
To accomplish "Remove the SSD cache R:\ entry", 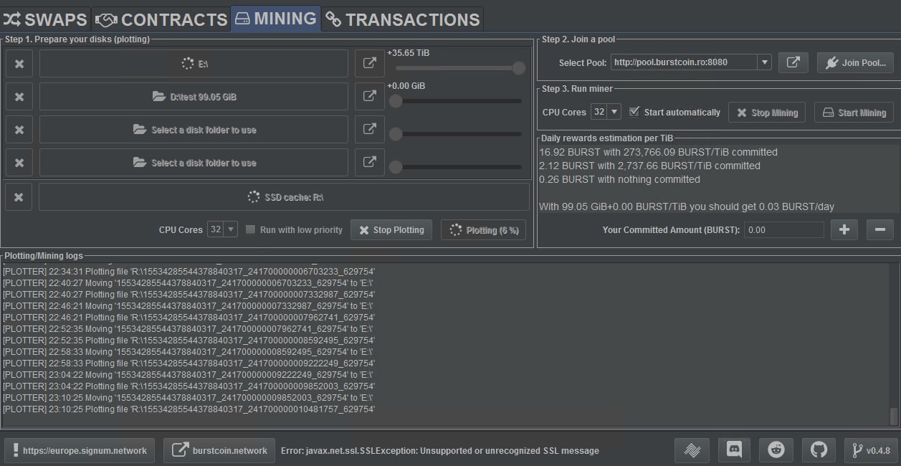I will click(19, 197).
